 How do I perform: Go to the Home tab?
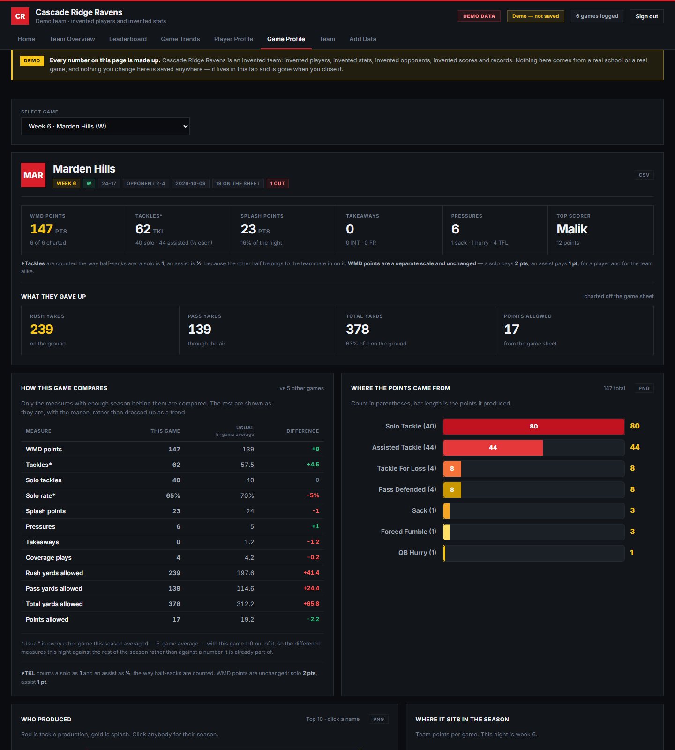(x=26, y=39)
